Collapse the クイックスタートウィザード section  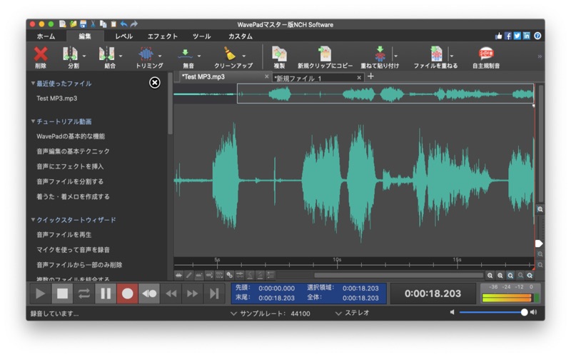(x=33, y=220)
